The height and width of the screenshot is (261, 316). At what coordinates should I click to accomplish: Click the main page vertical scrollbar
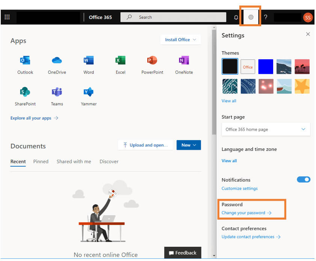click(214, 82)
